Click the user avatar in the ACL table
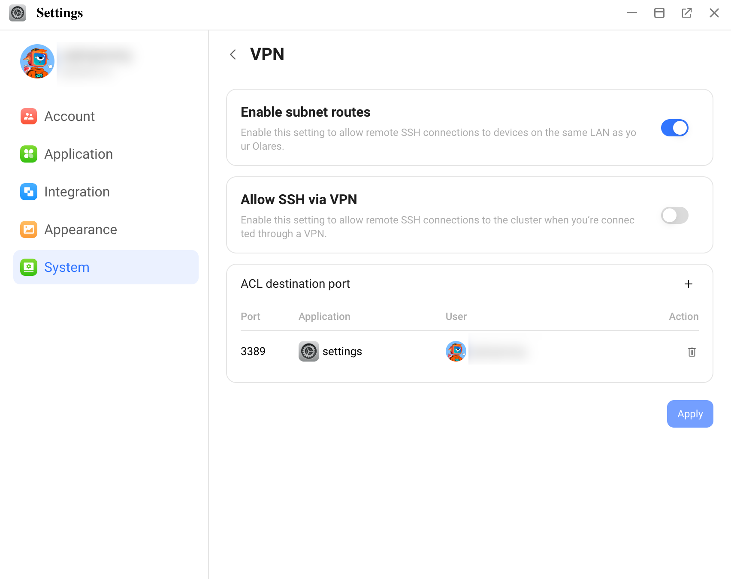 [x=456, y=351]
